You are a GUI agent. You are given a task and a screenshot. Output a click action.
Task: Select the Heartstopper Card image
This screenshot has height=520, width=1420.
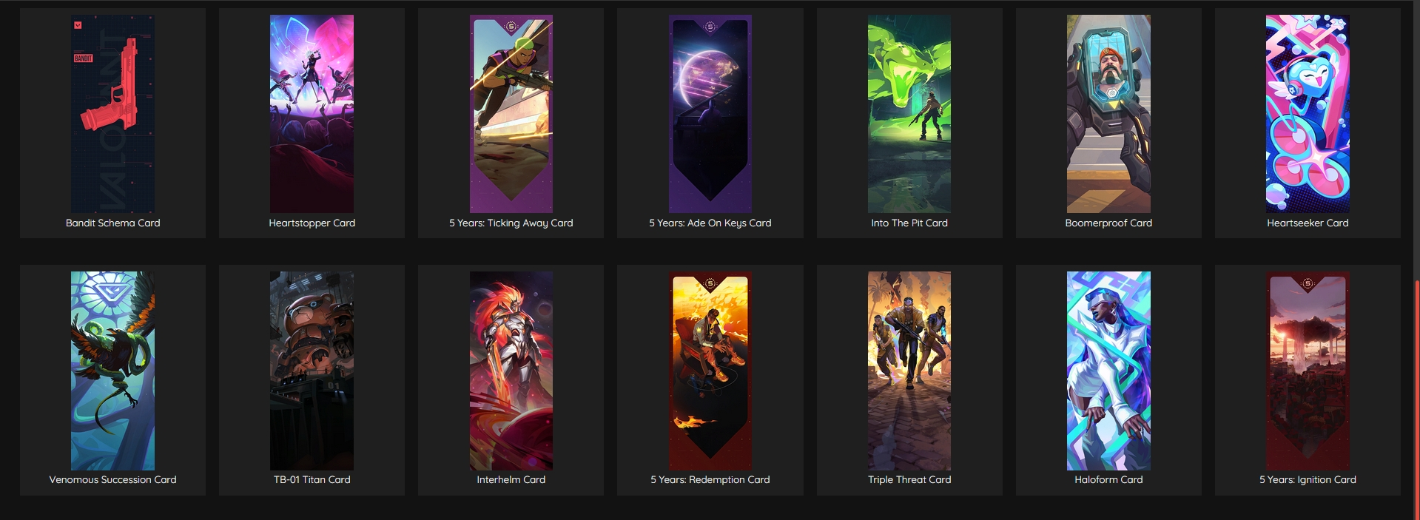[x=312, y=114]
